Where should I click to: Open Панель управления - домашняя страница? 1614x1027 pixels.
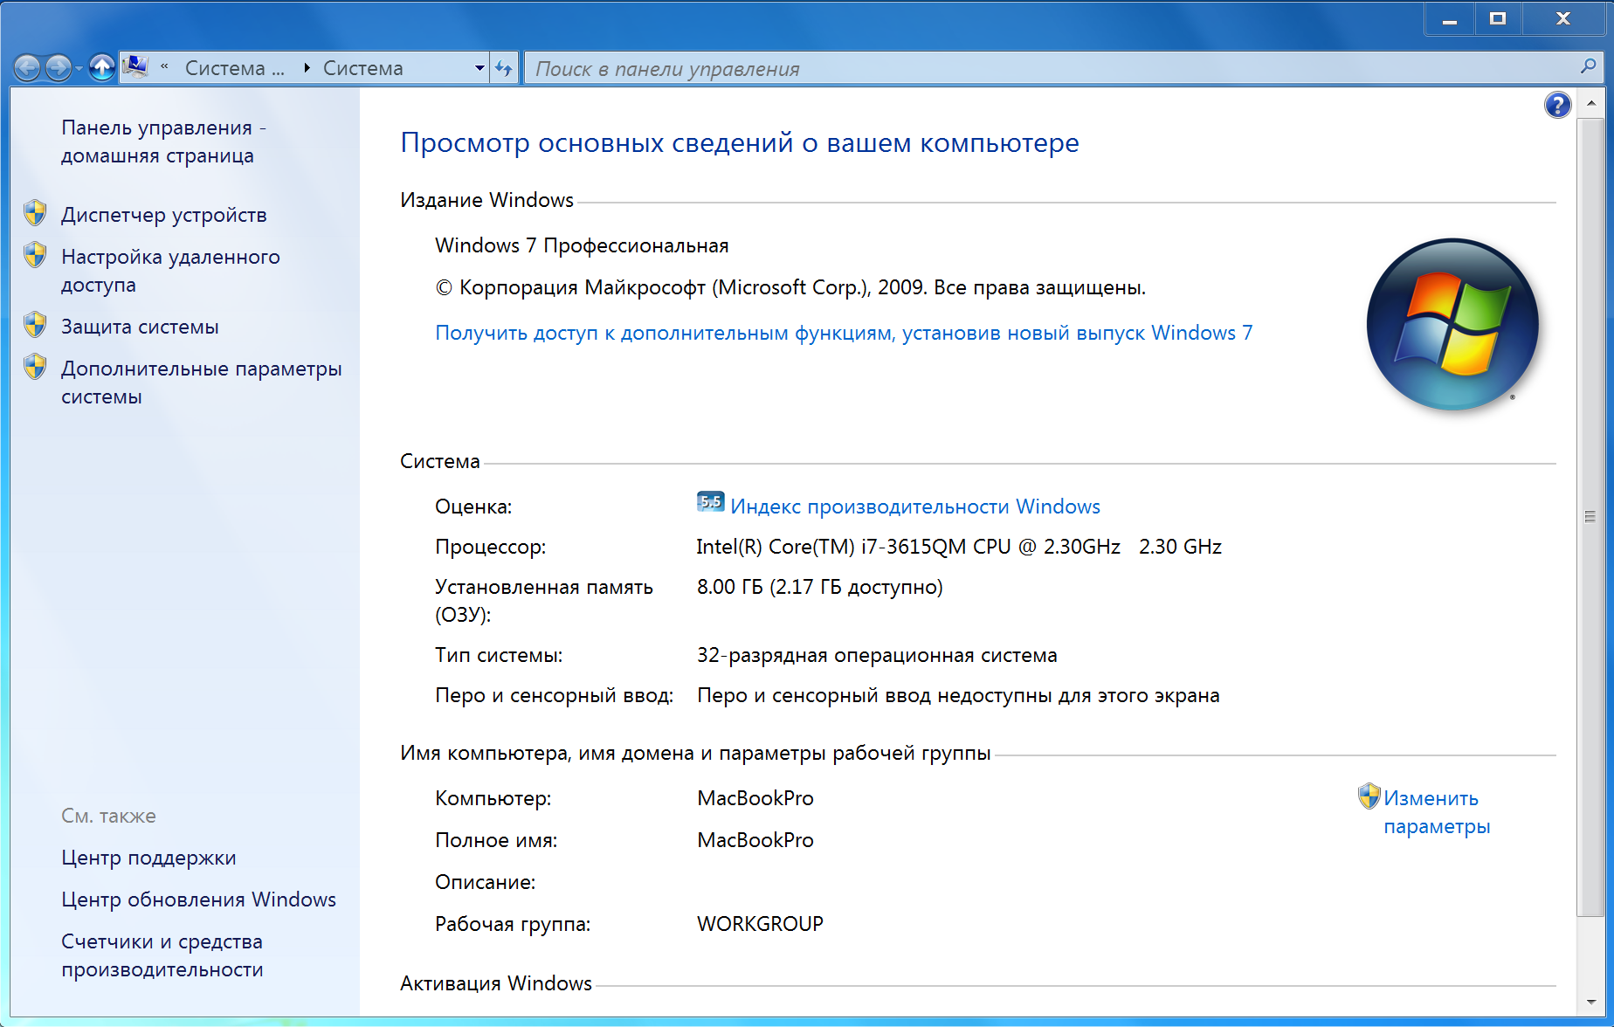pos(164,141)
